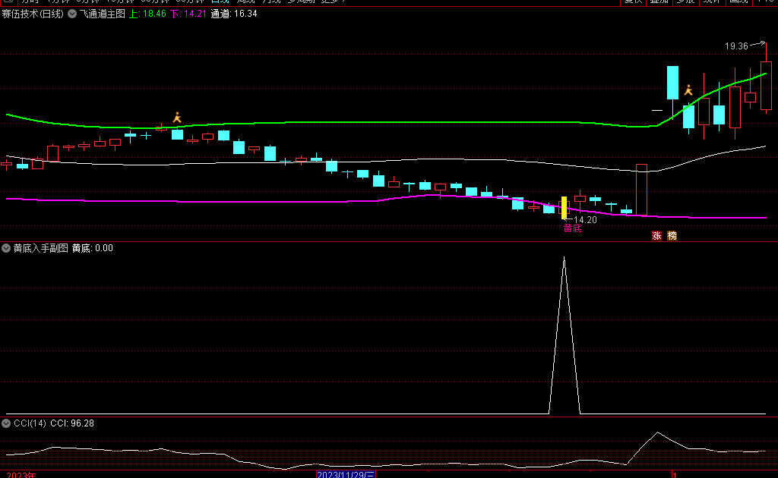Viewport: 778px width, 478px height.
Task: Click the peak of the 黄底 signal spike
Action: pos(565,257)
